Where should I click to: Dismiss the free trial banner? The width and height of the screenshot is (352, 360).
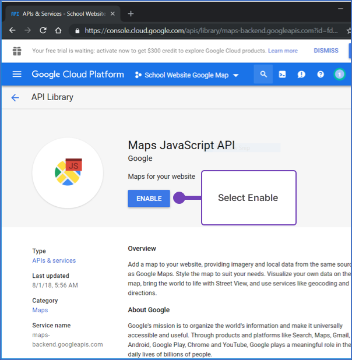326,51
